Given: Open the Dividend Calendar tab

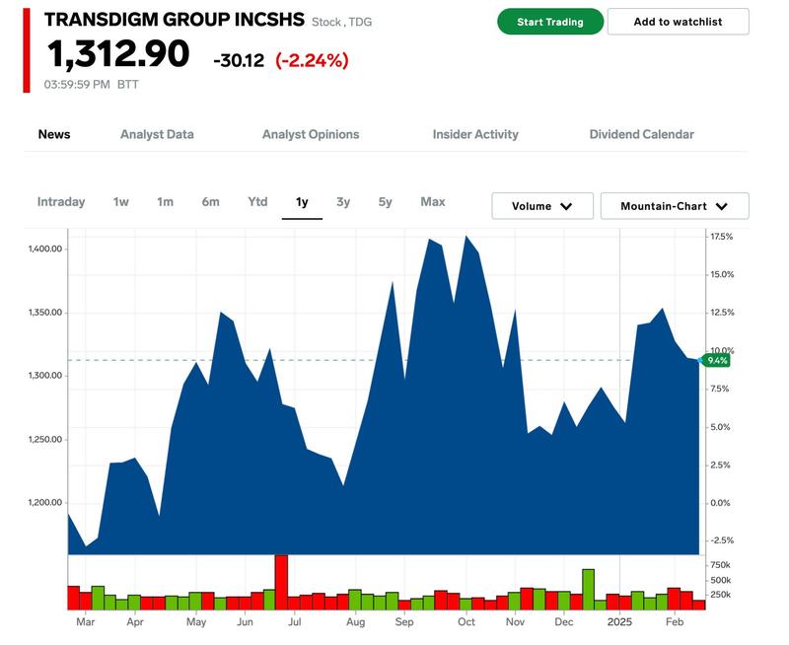Looking at the screenshot, I should point(641,134).
